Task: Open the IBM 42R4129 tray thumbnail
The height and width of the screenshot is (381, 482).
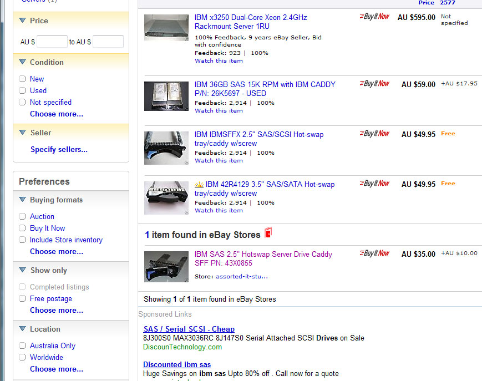Action: 166,198
